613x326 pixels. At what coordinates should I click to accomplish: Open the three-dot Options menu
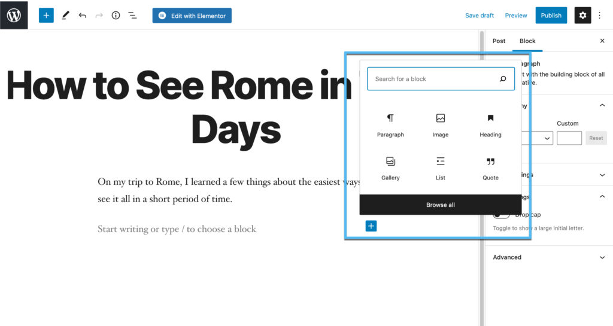[x=600, y=16]
